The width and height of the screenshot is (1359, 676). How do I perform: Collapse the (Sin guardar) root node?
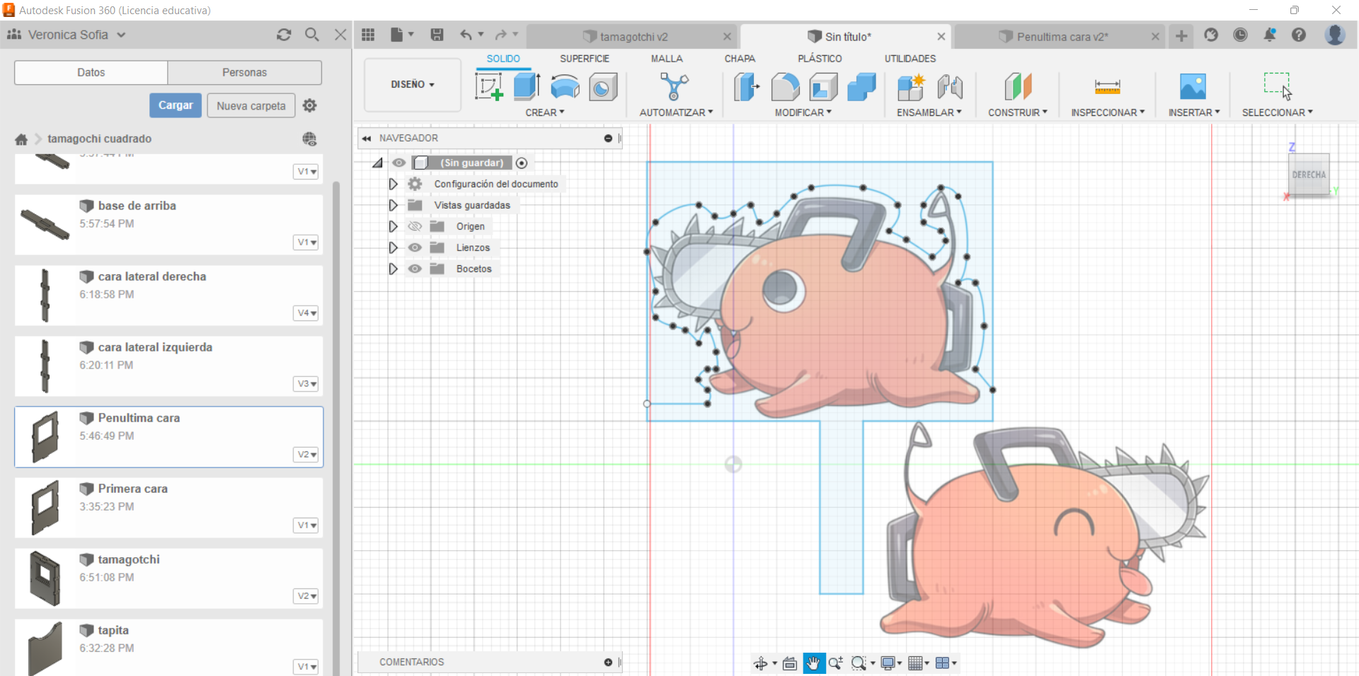(x=377, y=163)
